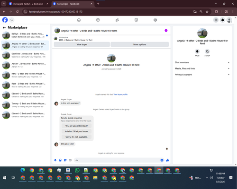The image size is (237, 189).
Task: Open the Chrome zoom magnifier icon
Action: (x=201, y=12)
